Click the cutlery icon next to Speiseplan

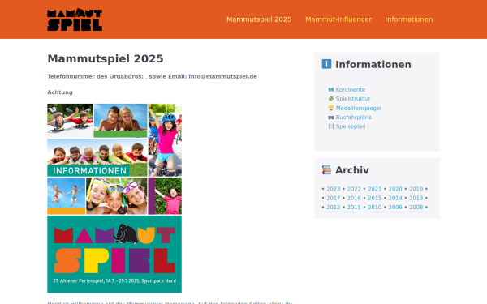331,126
